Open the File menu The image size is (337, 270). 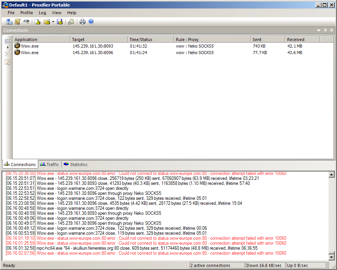[11, 13]
